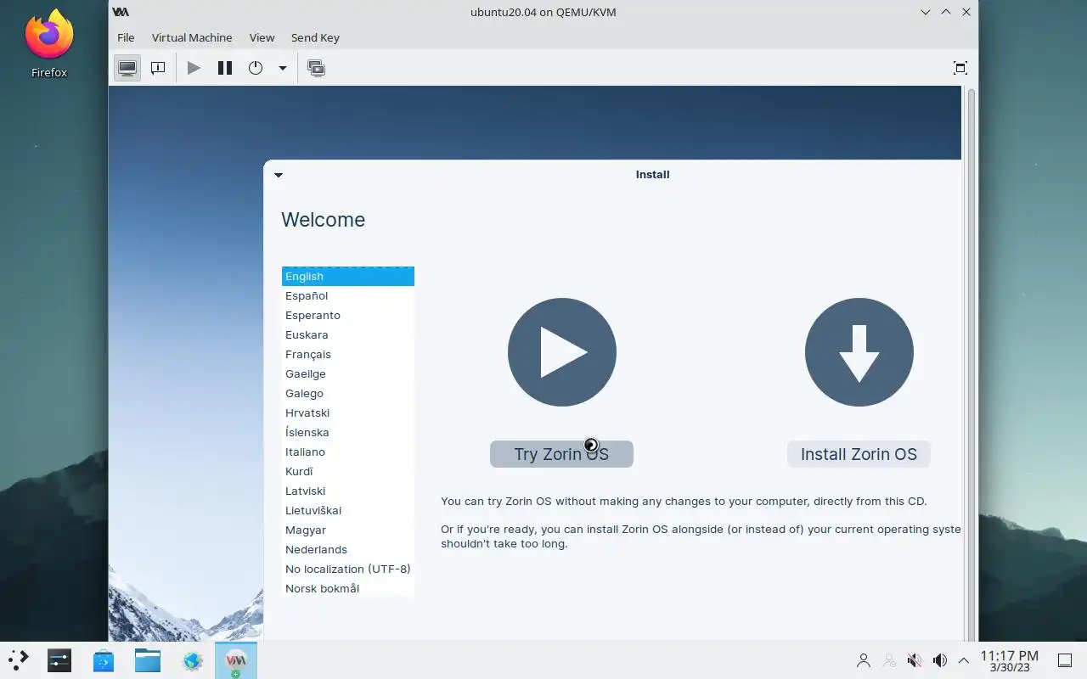Show virtual hardware details
The width and height of the screenshot is (1087, 679).
pos(158,68)
